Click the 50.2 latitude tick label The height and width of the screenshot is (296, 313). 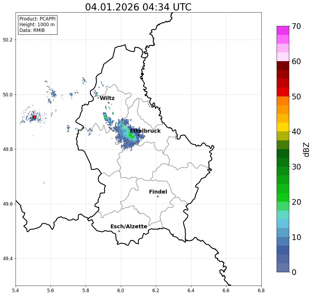[7, 40]
